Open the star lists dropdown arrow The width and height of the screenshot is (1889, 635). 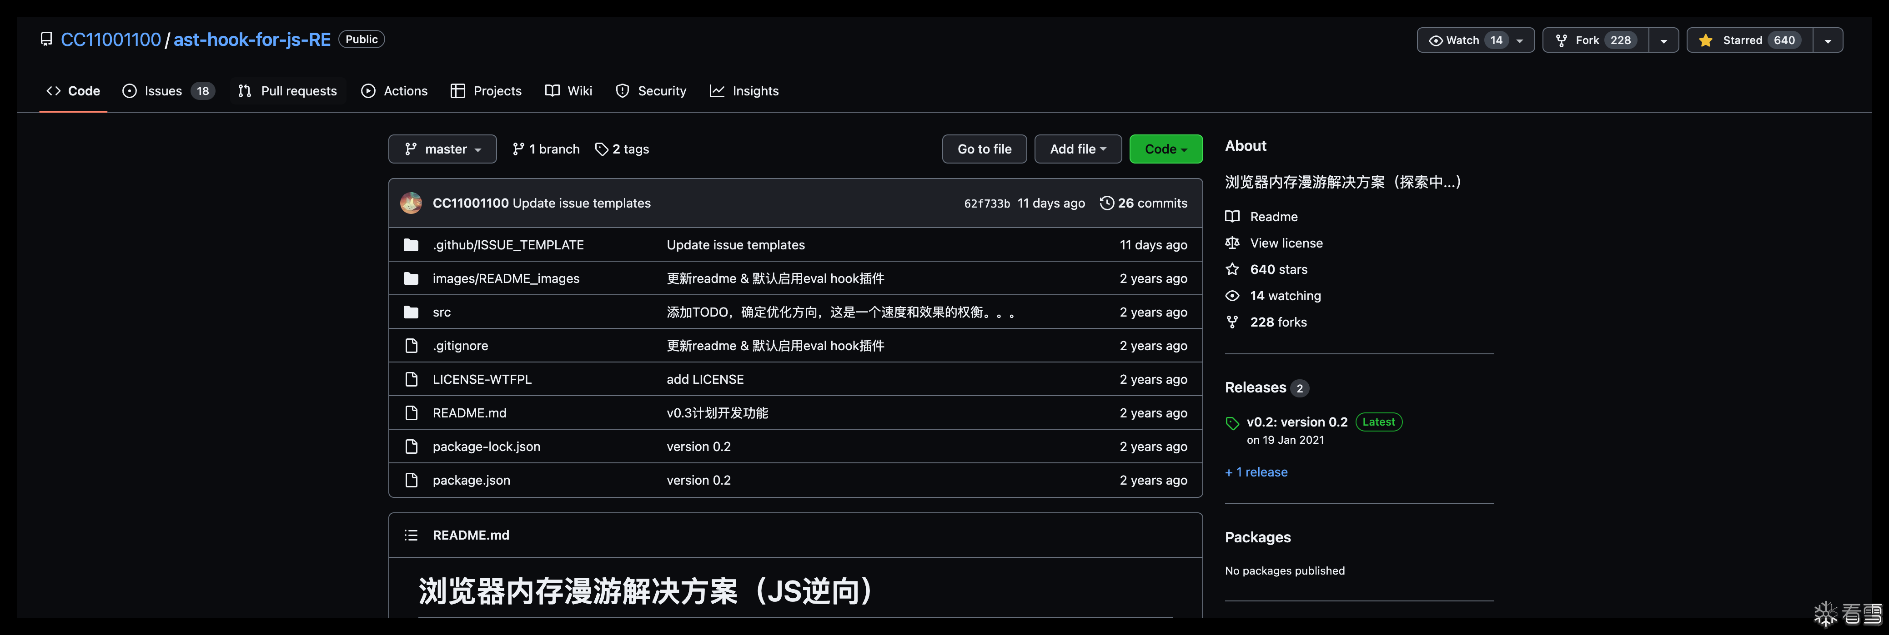pos(1828,40)
